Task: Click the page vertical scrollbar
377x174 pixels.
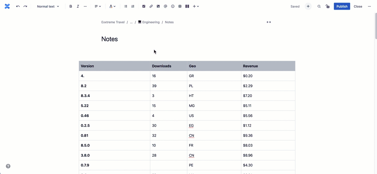Action: 376,26
